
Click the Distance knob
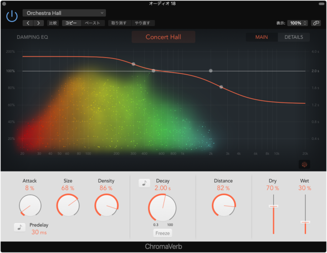[224, 205]
